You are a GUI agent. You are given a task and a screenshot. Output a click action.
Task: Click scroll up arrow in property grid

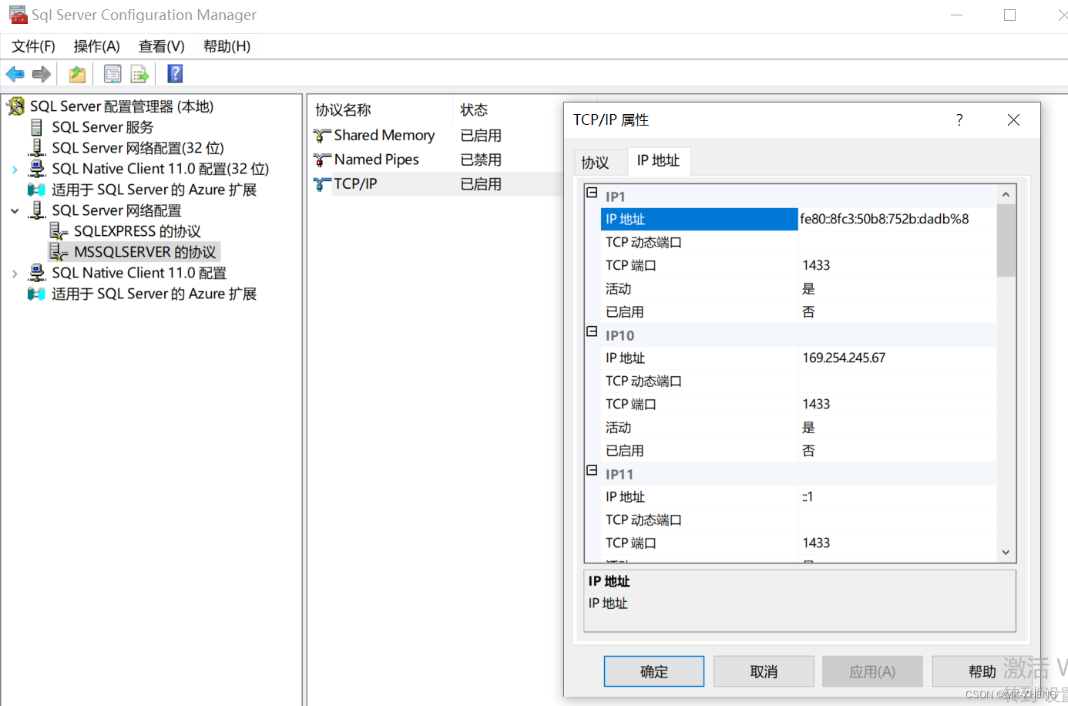tap(1006, 194)
